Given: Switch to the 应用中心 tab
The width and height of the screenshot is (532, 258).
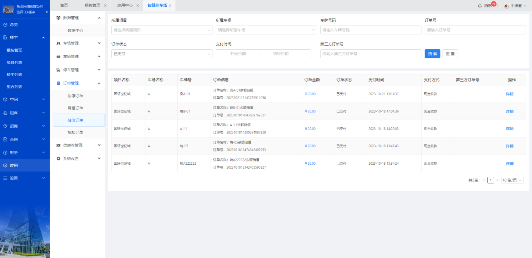Looking at the screenshot, I should point(125,5).
